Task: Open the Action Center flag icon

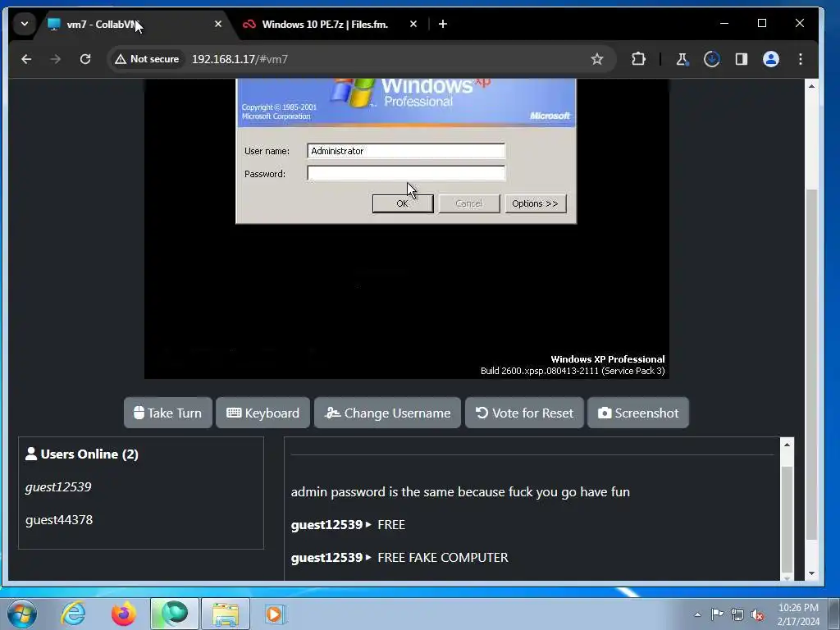Action: tap(717, 614)
